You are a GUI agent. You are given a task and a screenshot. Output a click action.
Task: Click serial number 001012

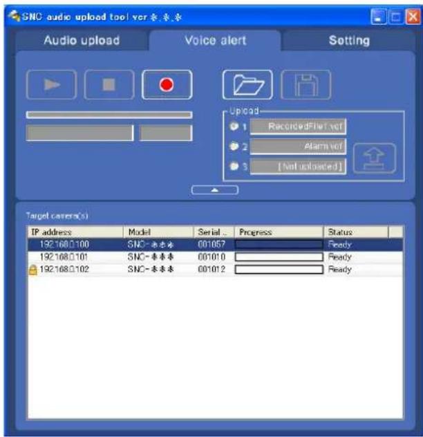click(211, 269)
